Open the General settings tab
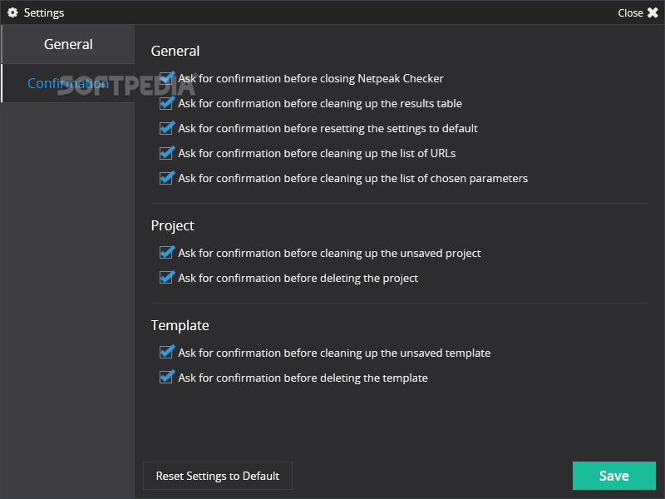 click(x=68, y=44)
